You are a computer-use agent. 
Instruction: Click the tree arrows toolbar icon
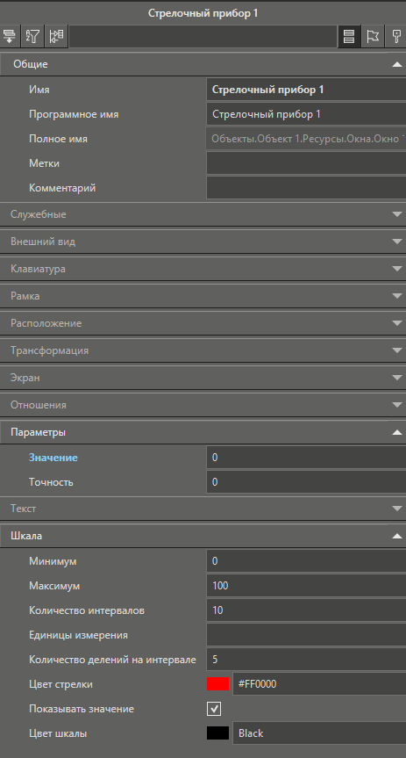tap(56, 36)
